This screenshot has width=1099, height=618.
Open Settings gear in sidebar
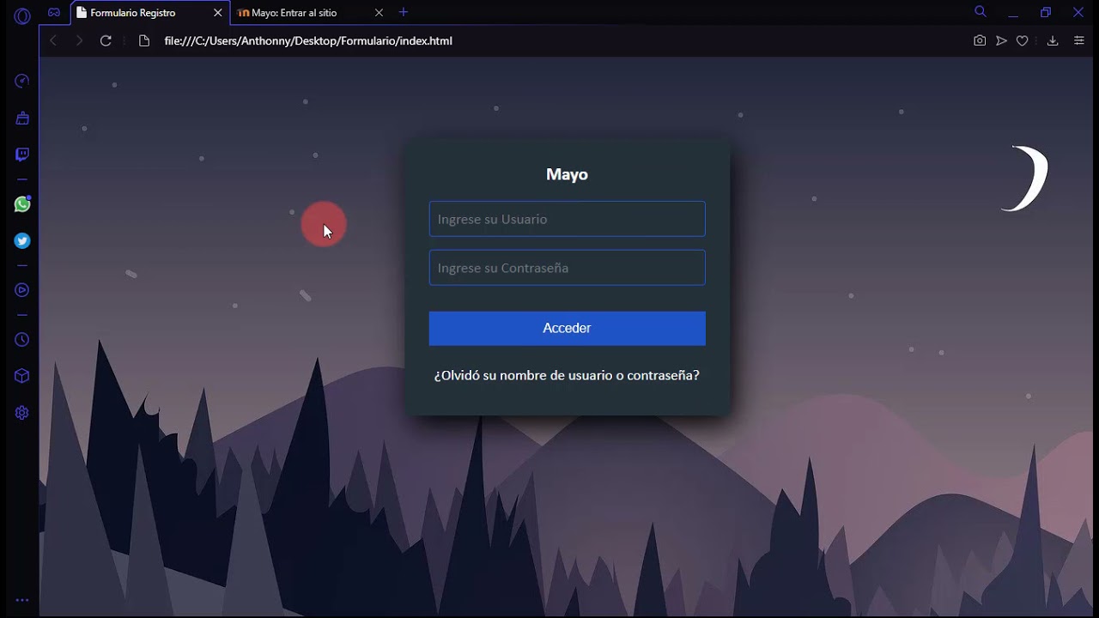[x=22, y=413]
